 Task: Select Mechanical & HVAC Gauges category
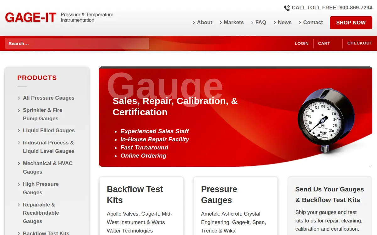[48, 168]
